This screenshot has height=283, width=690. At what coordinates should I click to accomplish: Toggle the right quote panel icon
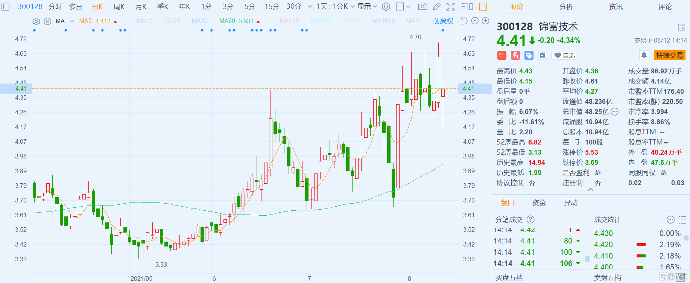(x=483, y=6)
